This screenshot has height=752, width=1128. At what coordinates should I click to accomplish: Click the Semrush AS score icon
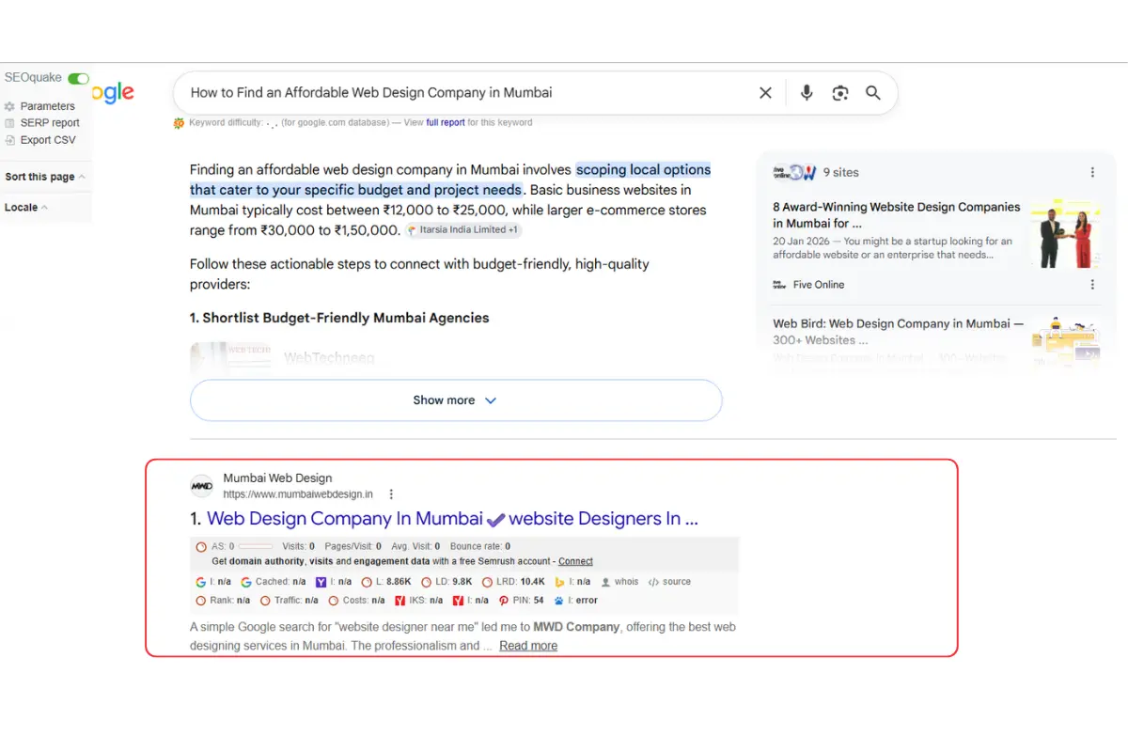coord(201,546)
